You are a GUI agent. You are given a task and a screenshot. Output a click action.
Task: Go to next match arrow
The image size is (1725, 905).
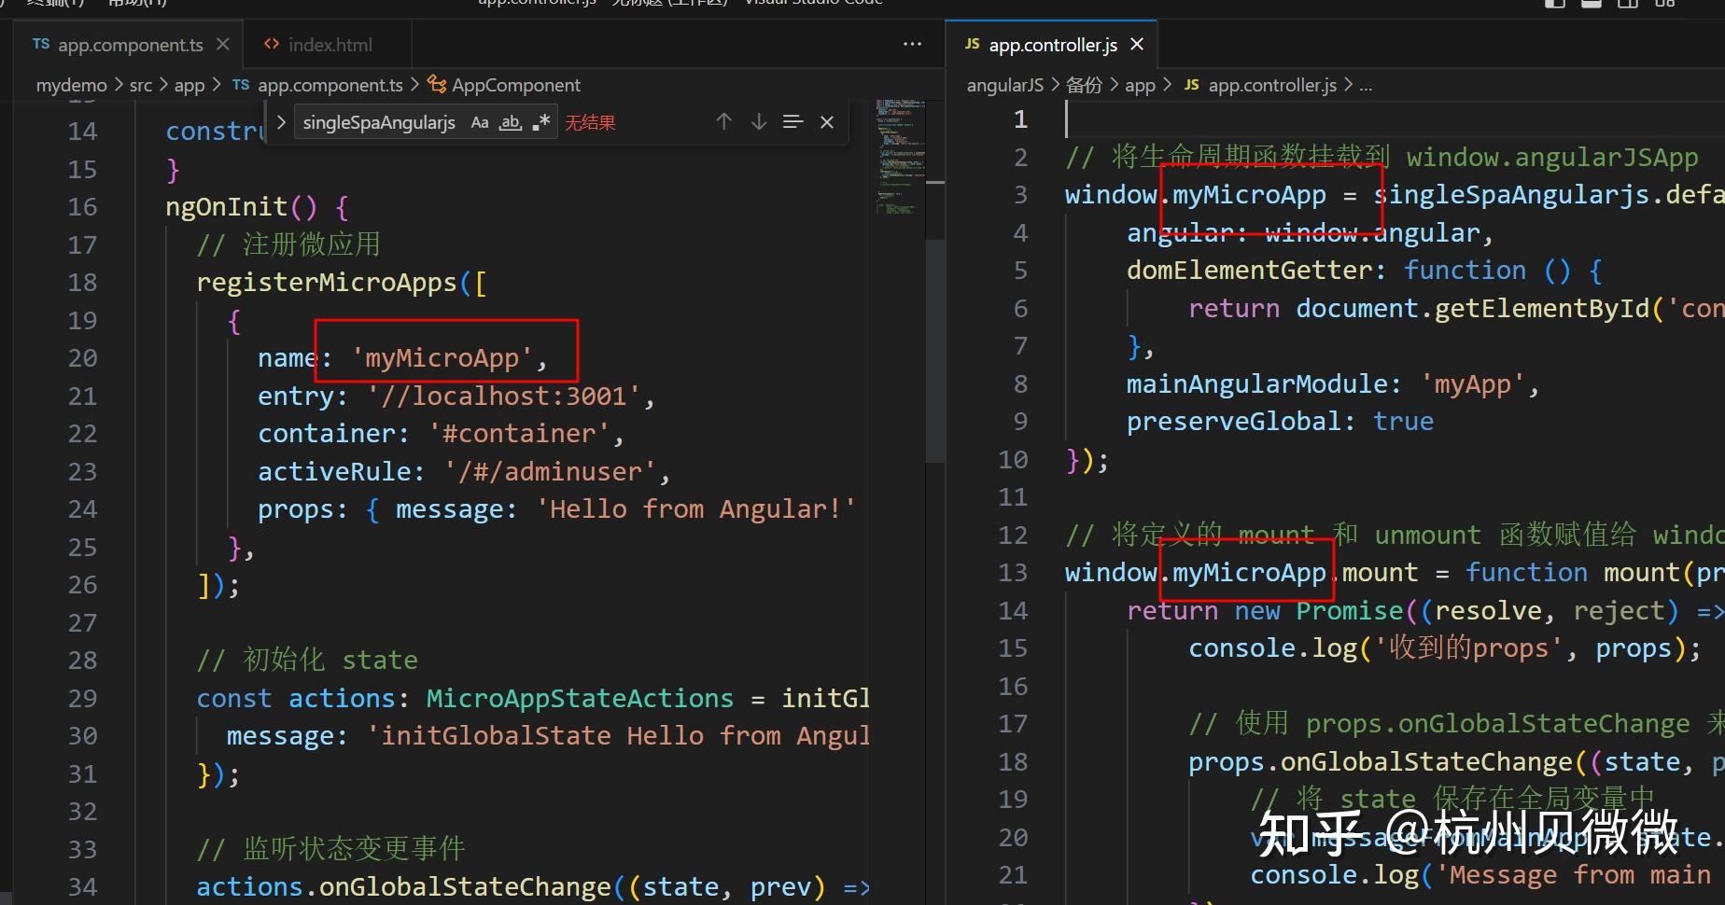pos(759,122)
